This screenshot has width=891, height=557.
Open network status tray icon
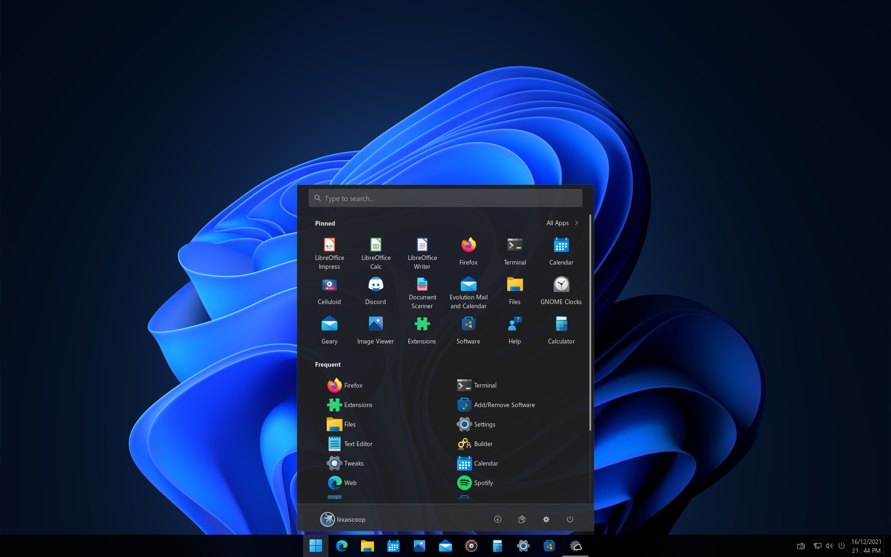818,546
